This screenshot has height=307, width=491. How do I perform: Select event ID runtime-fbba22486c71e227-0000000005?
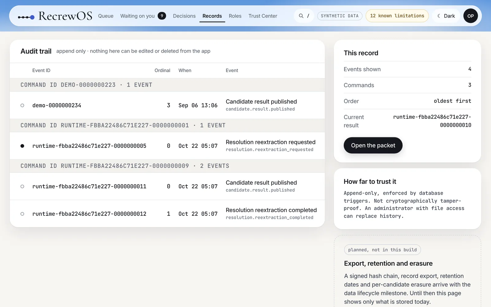89,146
